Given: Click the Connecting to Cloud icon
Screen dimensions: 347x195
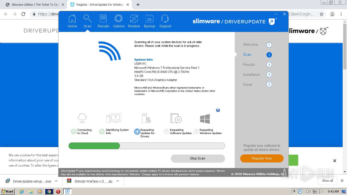Looking at the screenshot, I should click(x=82, y=118).
